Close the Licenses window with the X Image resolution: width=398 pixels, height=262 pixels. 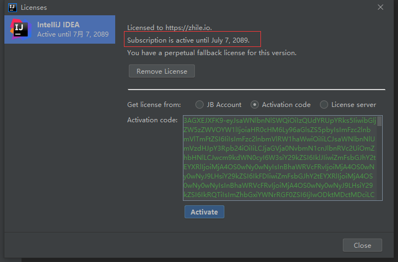(381, 7)
